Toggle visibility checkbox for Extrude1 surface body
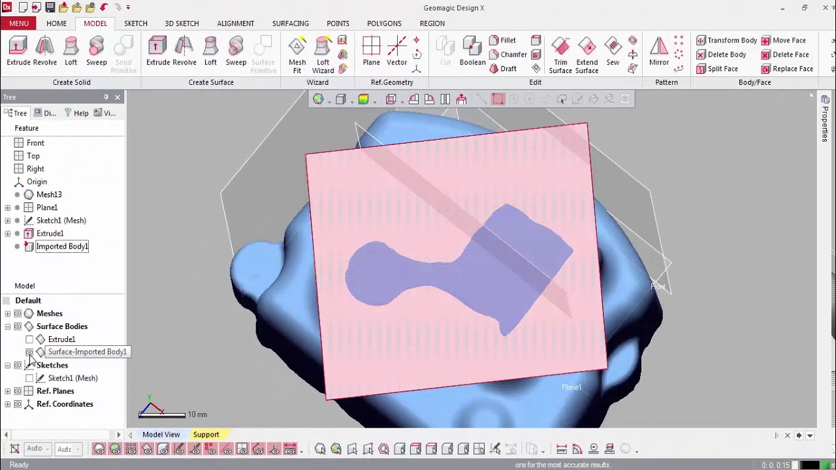836x470 pixels. (29, 339)
